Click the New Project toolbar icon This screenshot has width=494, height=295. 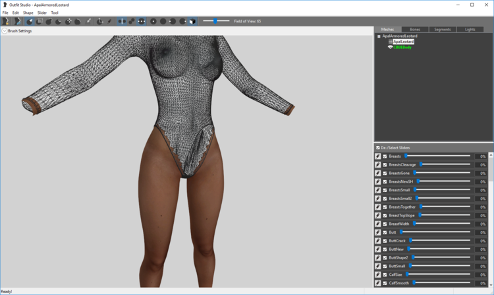[x=5, y=21]
